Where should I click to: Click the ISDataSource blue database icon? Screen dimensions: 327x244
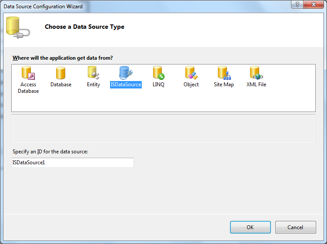click(126, 73)
